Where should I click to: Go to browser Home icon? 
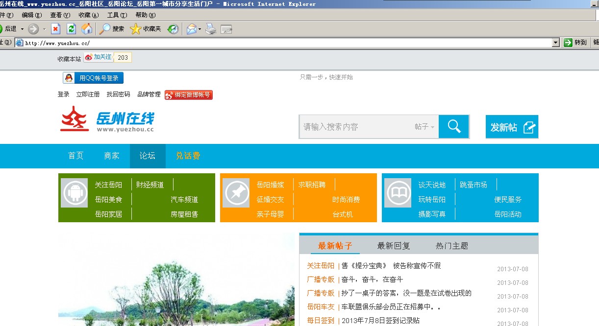coord(86,29)
